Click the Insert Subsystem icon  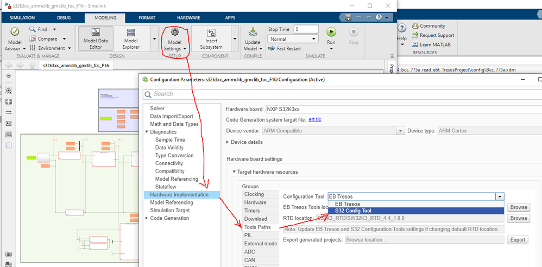(211, 33)
